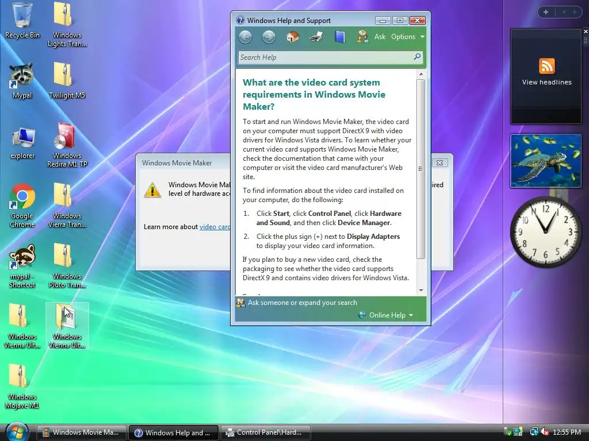Select the Recycle Bin desktop icon
The width and height of the screenshot is (589, 441).
[22, 21]
